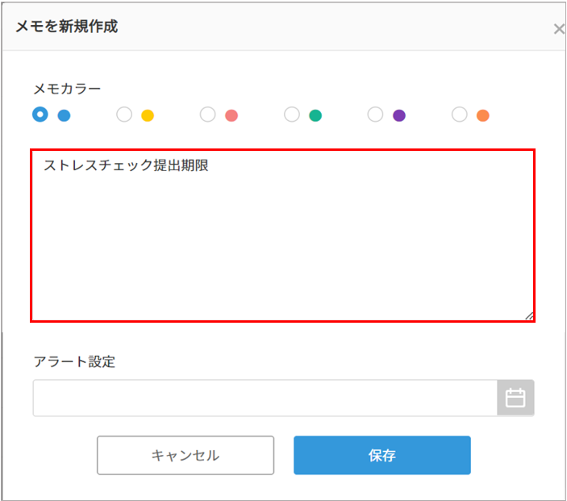567x501 pixels.
Task: Click the yellow color dot
Action: [148, 115]
